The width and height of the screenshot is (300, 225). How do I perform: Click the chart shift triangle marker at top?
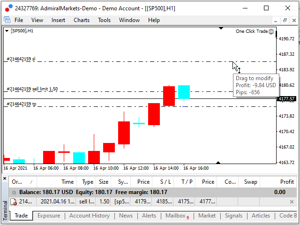[x=221, y=29]
